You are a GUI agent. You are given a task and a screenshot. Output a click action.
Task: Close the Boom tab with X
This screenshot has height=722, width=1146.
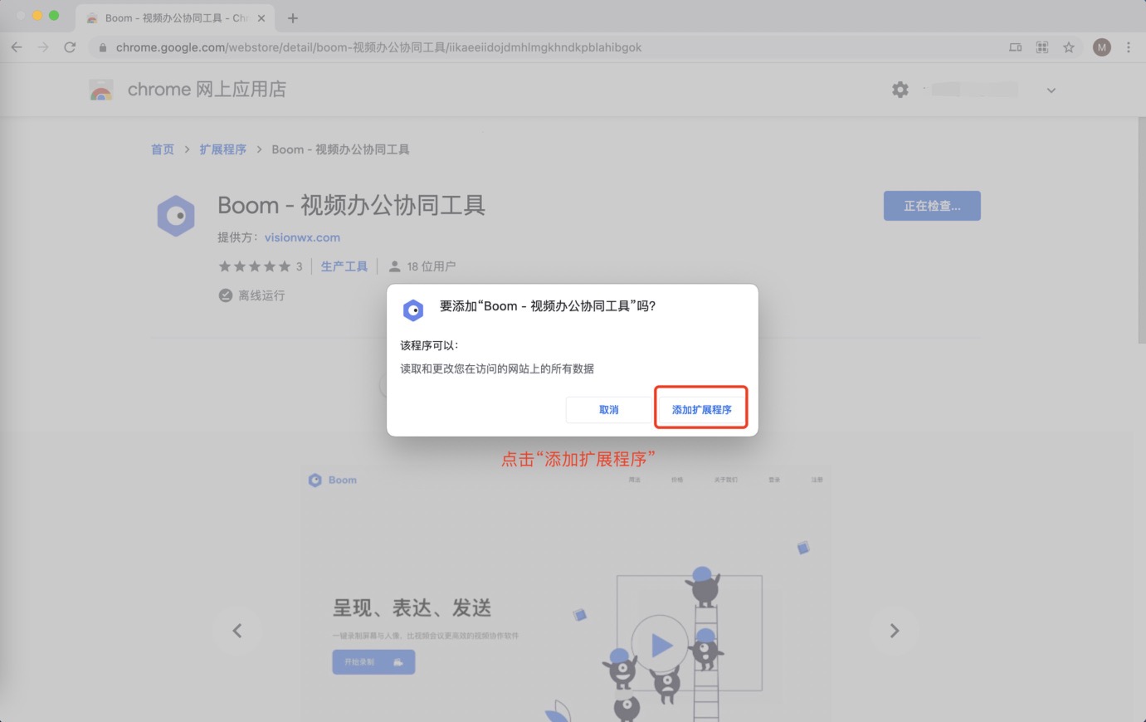tap(261, 17)
